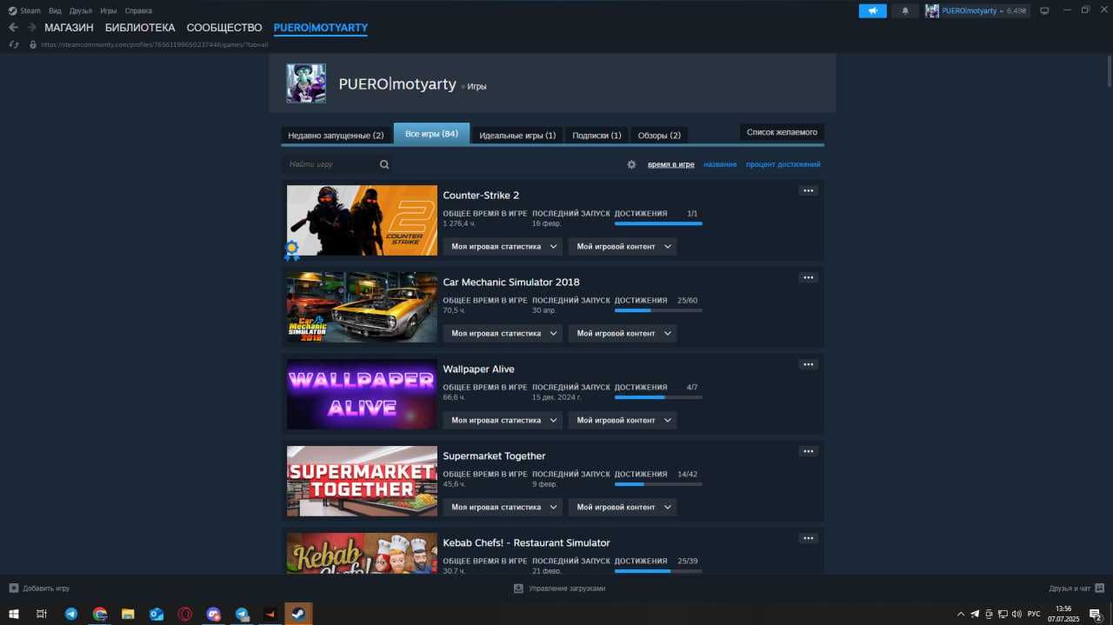Viewport: 1113px width, 625px height.
Task: Go forward with the right arrow
Action: [31, 27]
